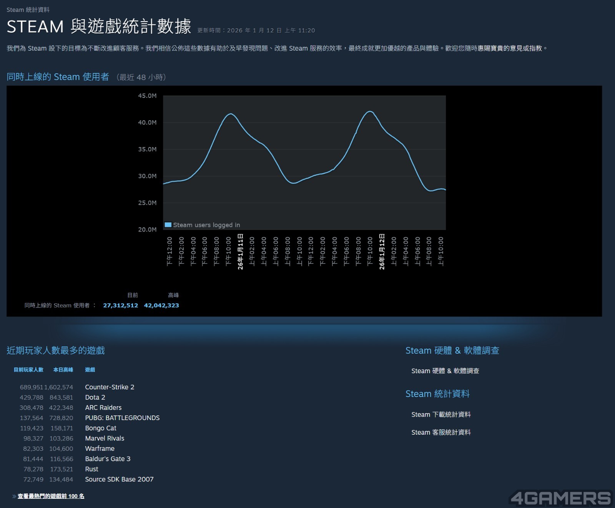This screenshot has width=615, height=508.
Task: Click the 26年1月12日 date marker on chart axis
Action: click(x=382, y=252)
